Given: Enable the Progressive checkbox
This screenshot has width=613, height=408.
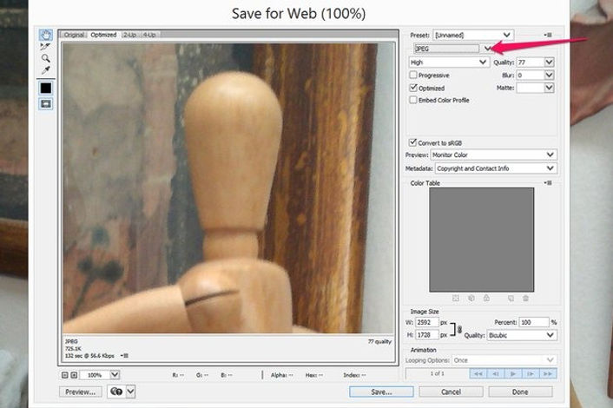Looking at the screenshot, I should click(413, 75).
